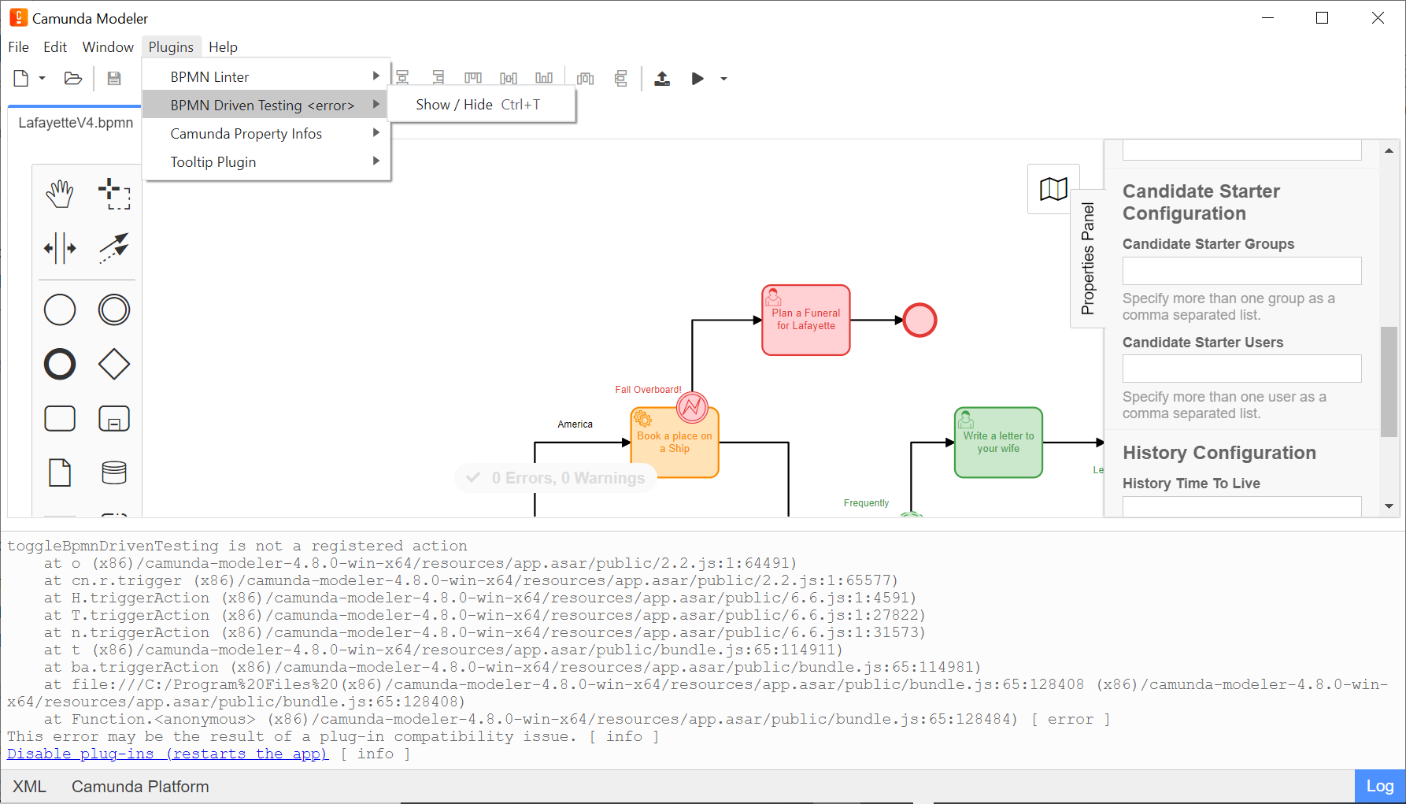Create a Data Store from the palette
This screenshot has height=804, width=1406.
[x=114, y=472]
